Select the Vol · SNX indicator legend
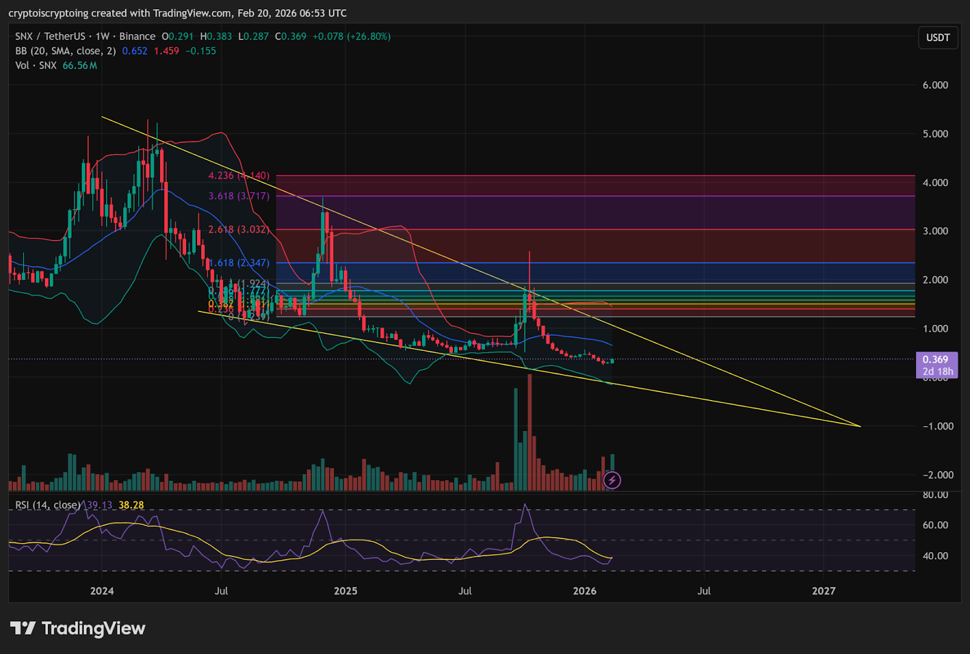This screenshot has width=970, height=654. (36, 65)
